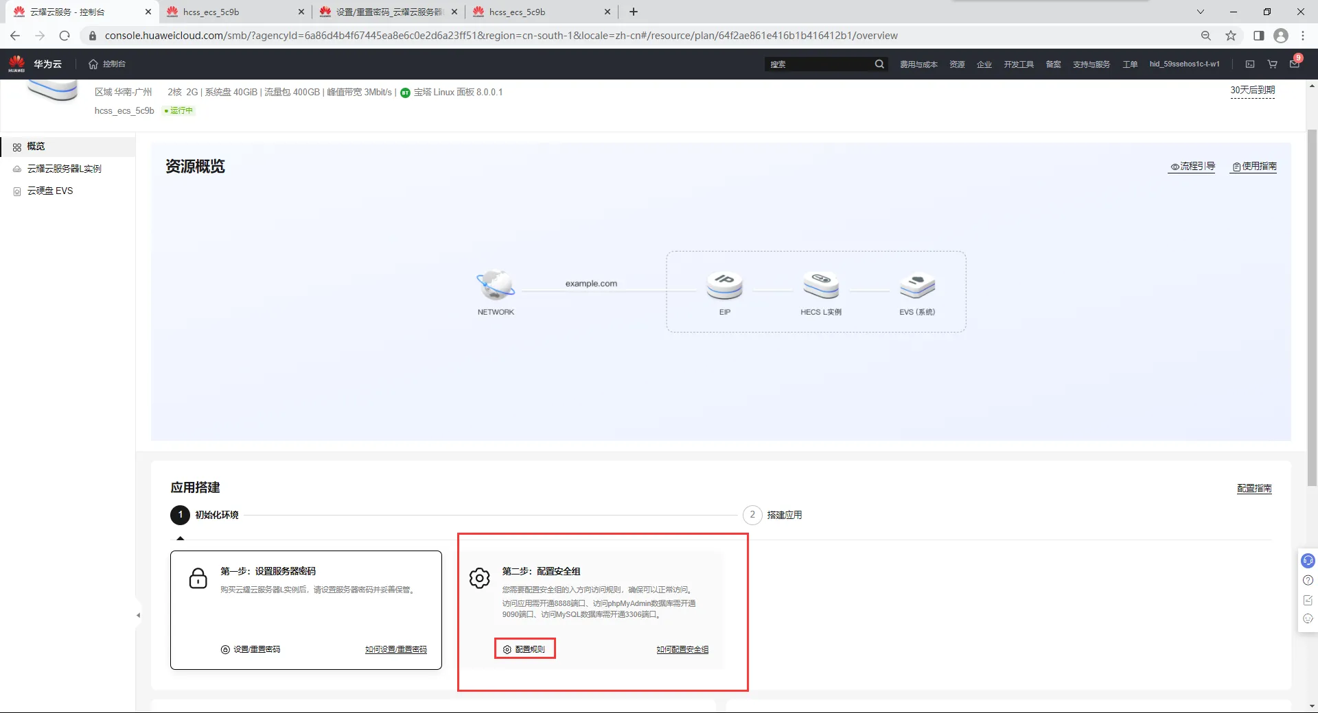Viewport: 1318px width, 713px height.
Task: Open the browser three-dot menu
Action: (x=1303, y=36)
